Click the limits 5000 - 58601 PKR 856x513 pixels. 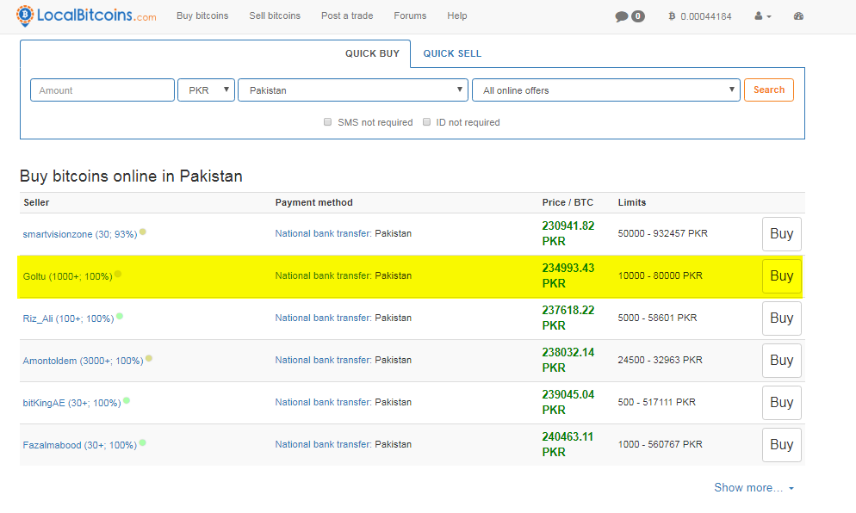click(x=657, y=318)
